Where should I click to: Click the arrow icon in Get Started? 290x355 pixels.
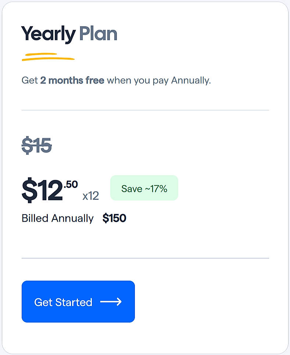pyautogui.click(x=111, y=302)
